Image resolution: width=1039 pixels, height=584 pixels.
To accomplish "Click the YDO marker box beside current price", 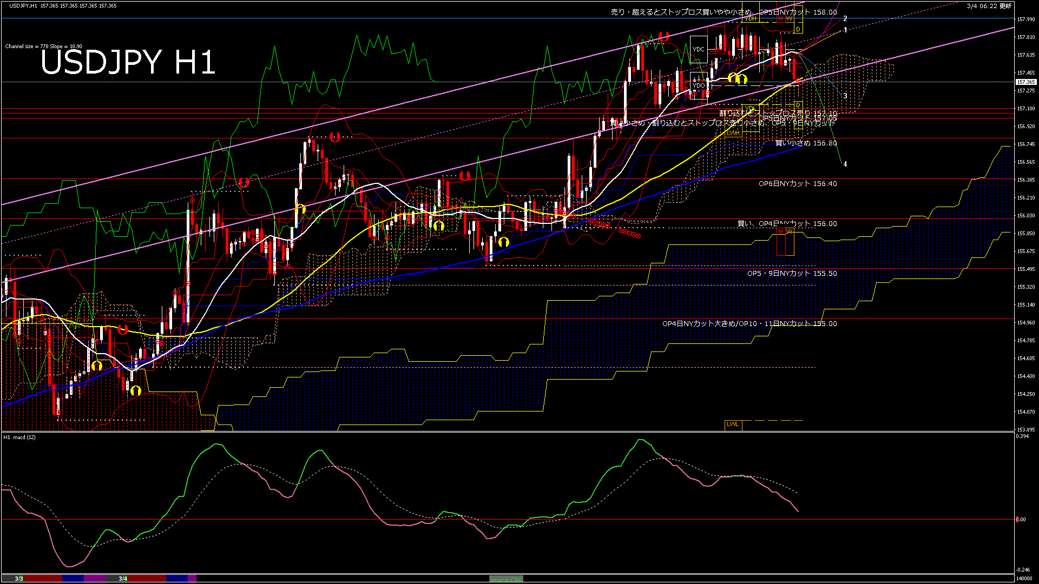I will tap(698, 85).
